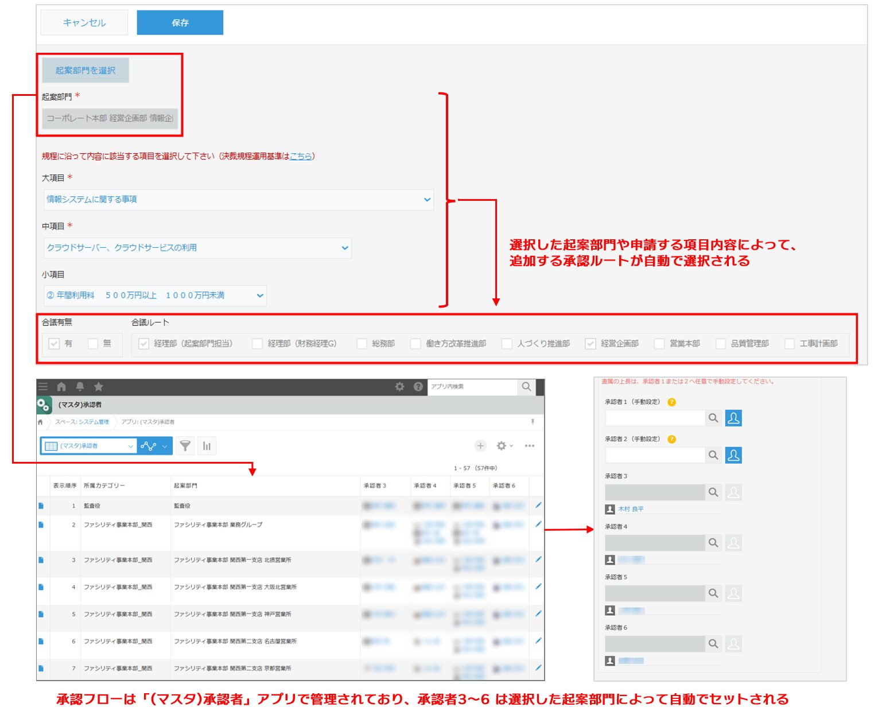
Task: Check the 営業本部 checkbox
Action: coord(659,344)
